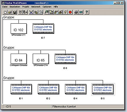Print using the printer icon
The width and height of the screenshot is (127, 112).
click(x=76, y=12)
